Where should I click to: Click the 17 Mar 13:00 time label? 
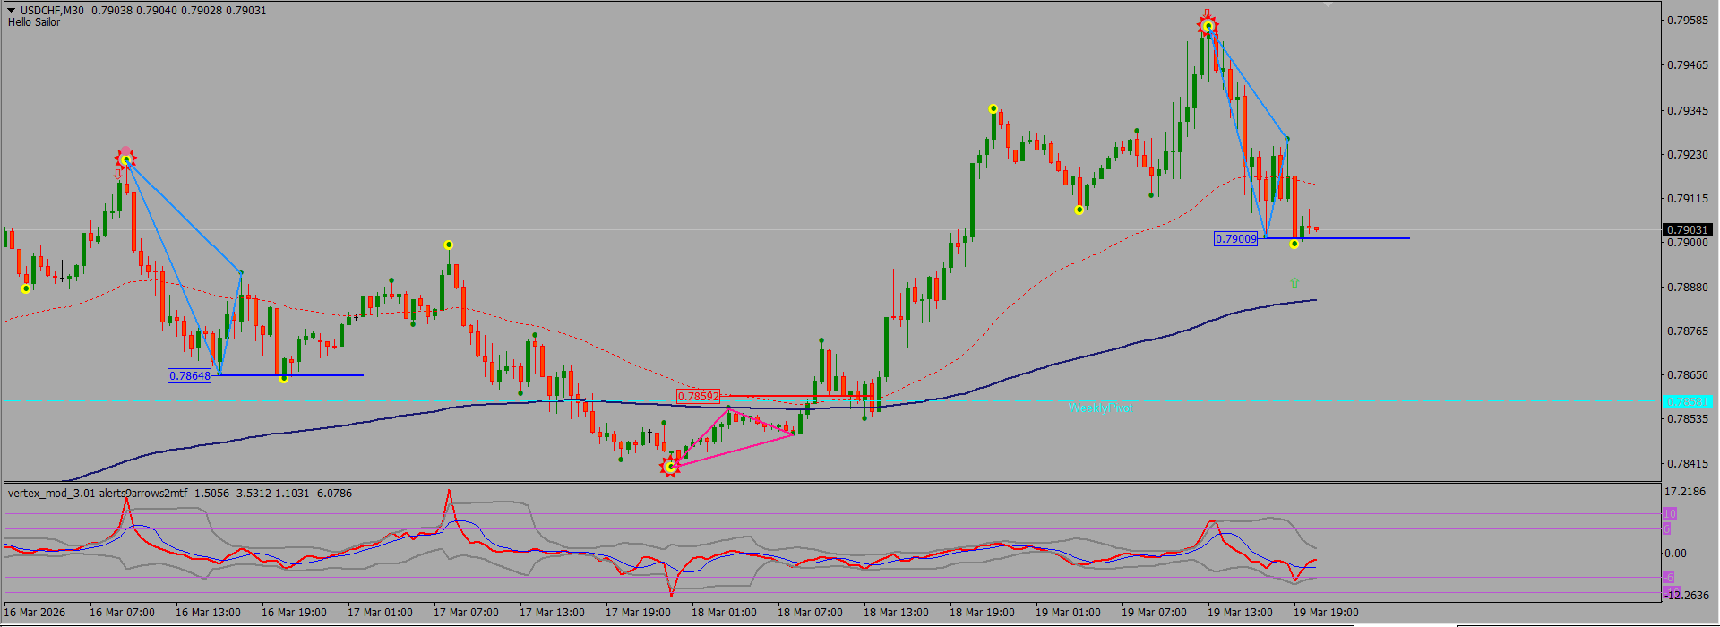point(552,613)
